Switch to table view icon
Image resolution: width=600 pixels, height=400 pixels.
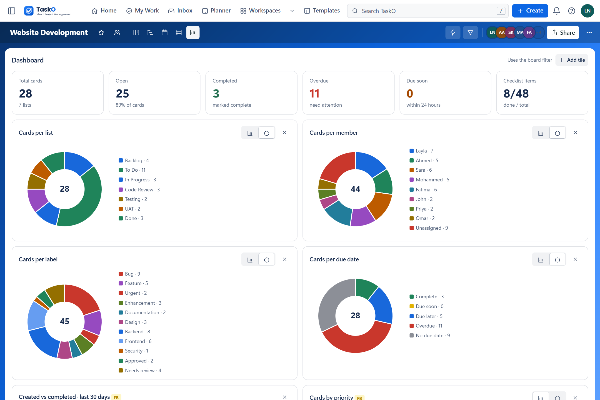(179, 32)
